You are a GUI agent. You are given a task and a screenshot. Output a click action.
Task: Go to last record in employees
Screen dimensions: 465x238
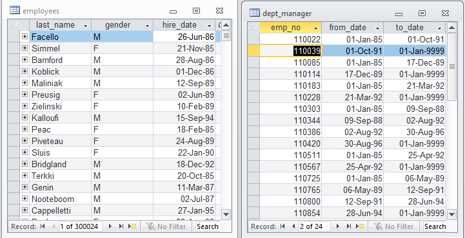click(121, 226)
